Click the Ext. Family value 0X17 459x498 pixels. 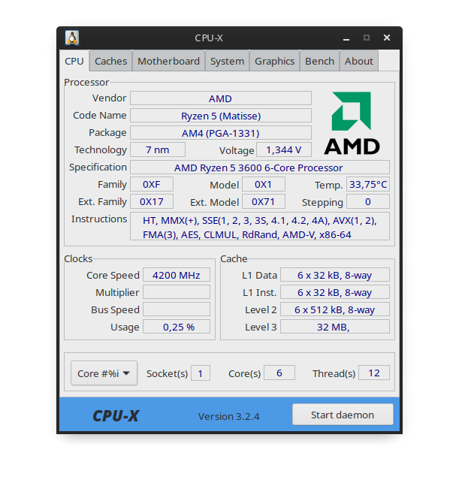pyautogui.click(x=152, y=201)
